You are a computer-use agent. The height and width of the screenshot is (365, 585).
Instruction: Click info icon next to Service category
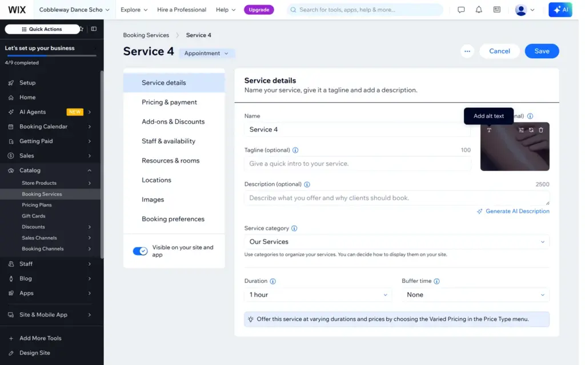tap(294, 228)
